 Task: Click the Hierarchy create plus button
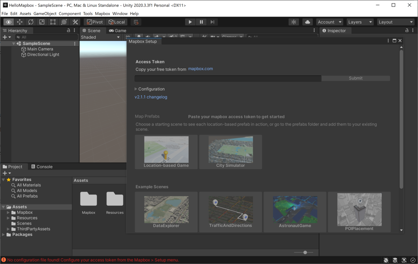pos(7,37)
